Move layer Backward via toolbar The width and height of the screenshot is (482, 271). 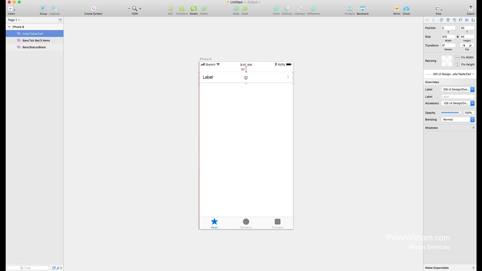[x=363, y=9]
